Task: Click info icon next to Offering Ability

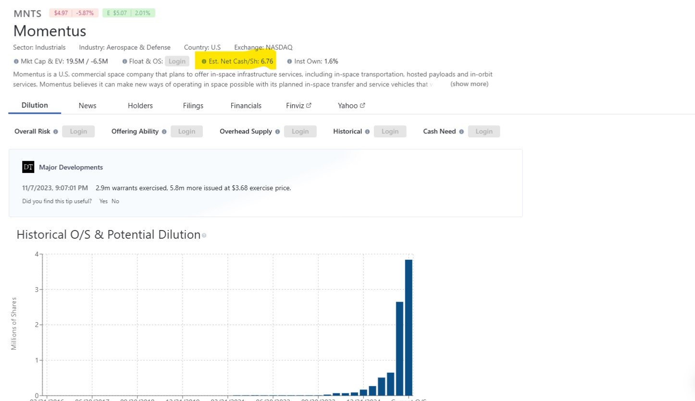Action: tap(164, 132)
